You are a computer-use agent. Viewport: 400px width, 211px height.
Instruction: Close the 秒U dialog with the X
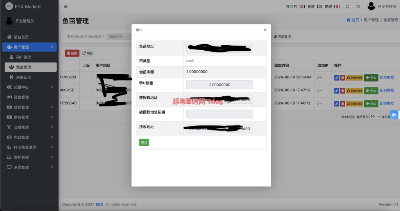pos(265,30)
